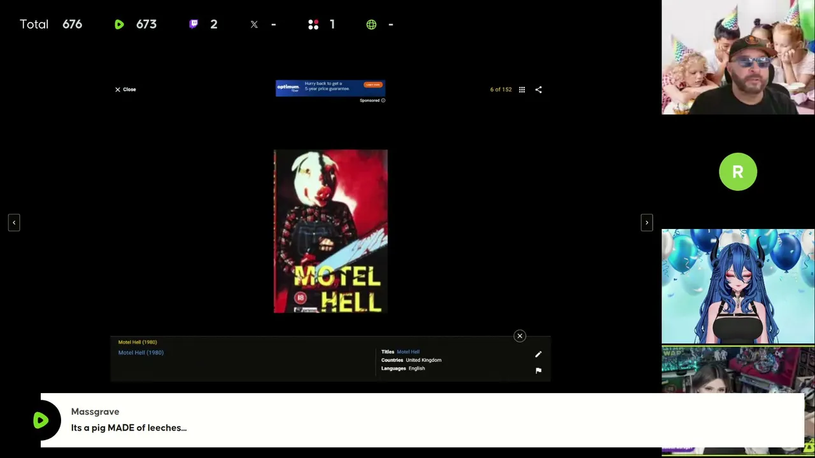The width and height of the screenshot is (815, 458).
Task: Close the photo gallery viewer
Action: [x=125, y=90]
